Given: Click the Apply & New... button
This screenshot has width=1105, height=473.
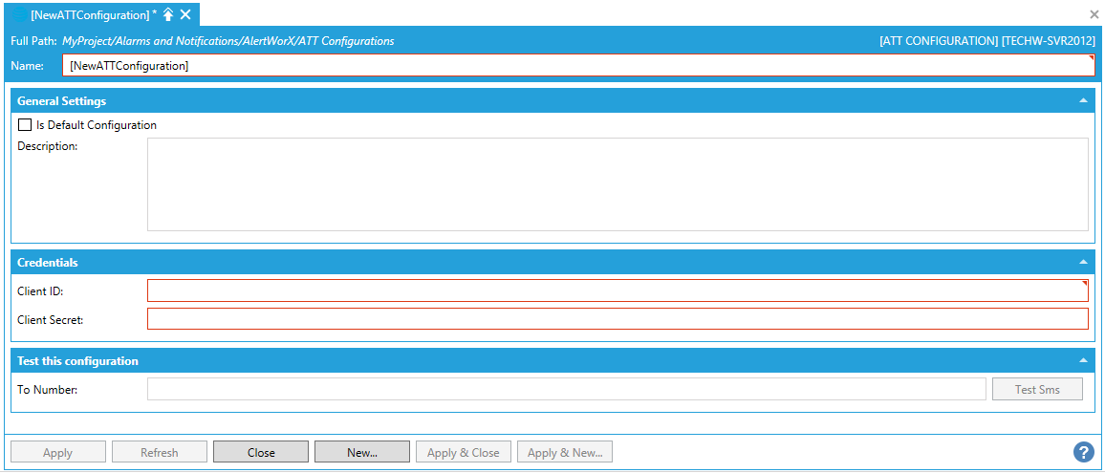Looking at the screenshot, I should 565,452.
